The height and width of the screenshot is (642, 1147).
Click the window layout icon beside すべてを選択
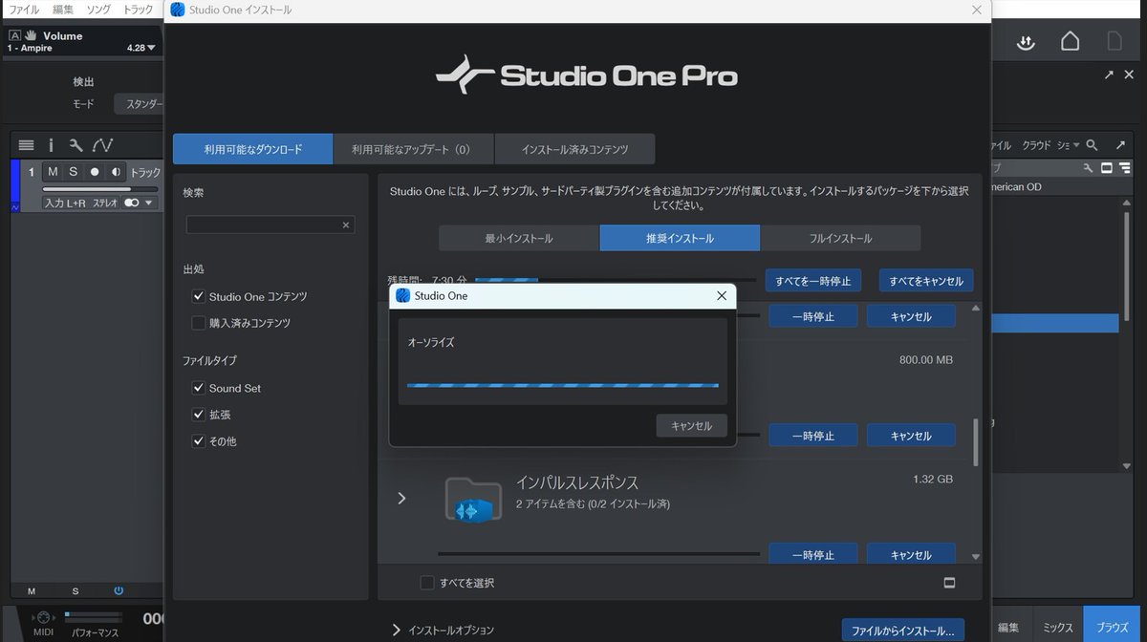949,583
